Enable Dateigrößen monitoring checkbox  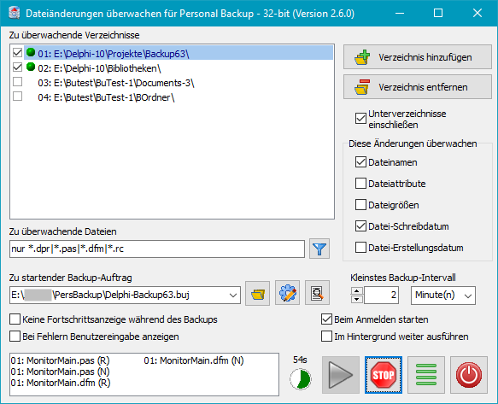[x=360, y=205]
